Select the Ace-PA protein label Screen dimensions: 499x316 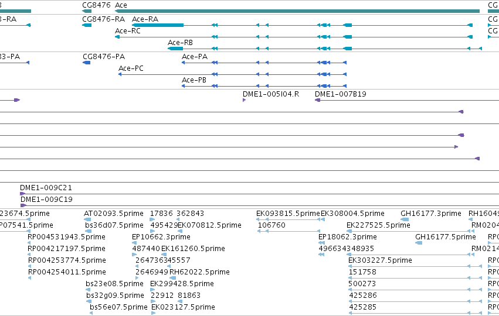[x=195, y=57]
